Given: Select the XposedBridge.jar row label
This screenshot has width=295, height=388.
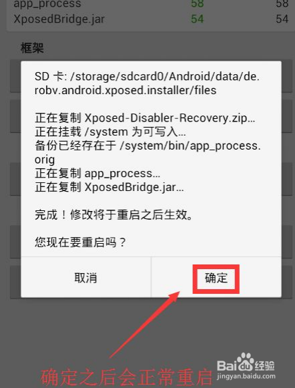Looking at the screenshot, I should pyautogui.click(x=59, y=19).
